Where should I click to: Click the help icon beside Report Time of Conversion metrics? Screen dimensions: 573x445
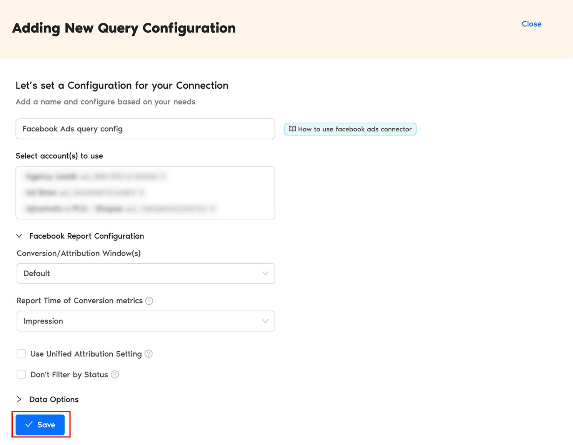tap(149, 301)
